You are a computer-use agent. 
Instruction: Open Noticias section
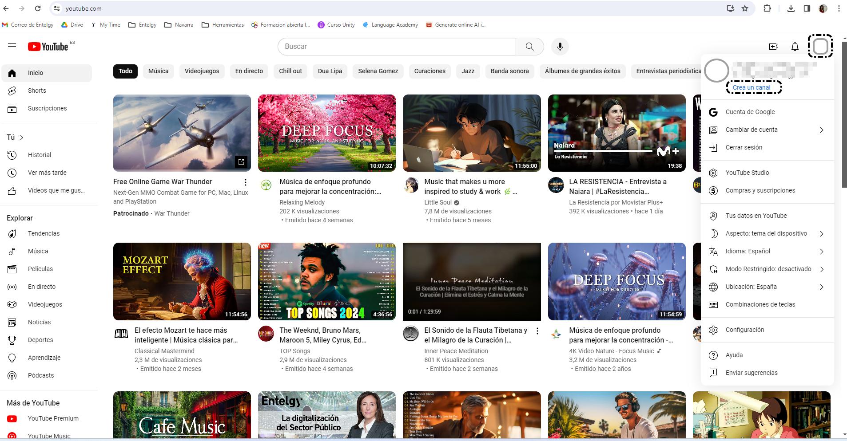click(47, 322)
